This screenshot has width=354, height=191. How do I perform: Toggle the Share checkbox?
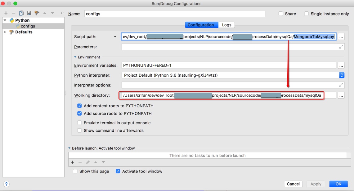(281, 14)
